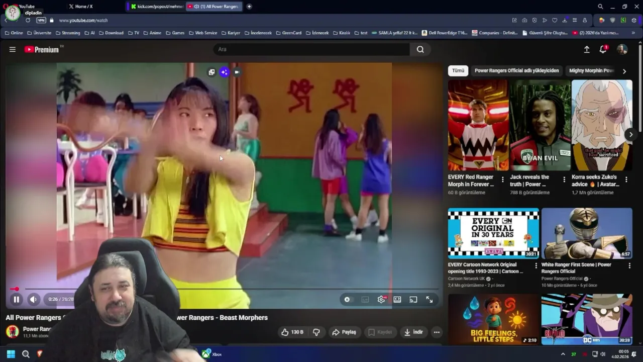Pause the video playback
The image size is (643, 362).
(16, 299)
